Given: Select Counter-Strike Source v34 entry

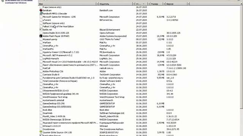Looking at the screenshot, I should point(57,133).
